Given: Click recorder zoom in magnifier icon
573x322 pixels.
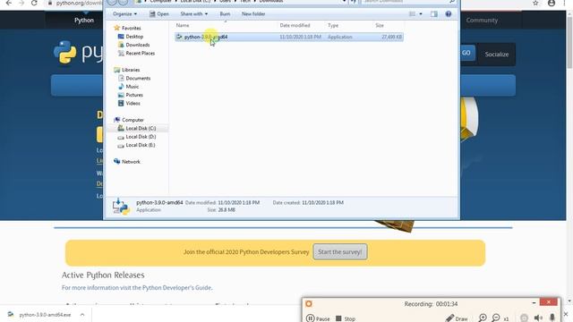Looking at the screenshot, I should pos(483,318).
